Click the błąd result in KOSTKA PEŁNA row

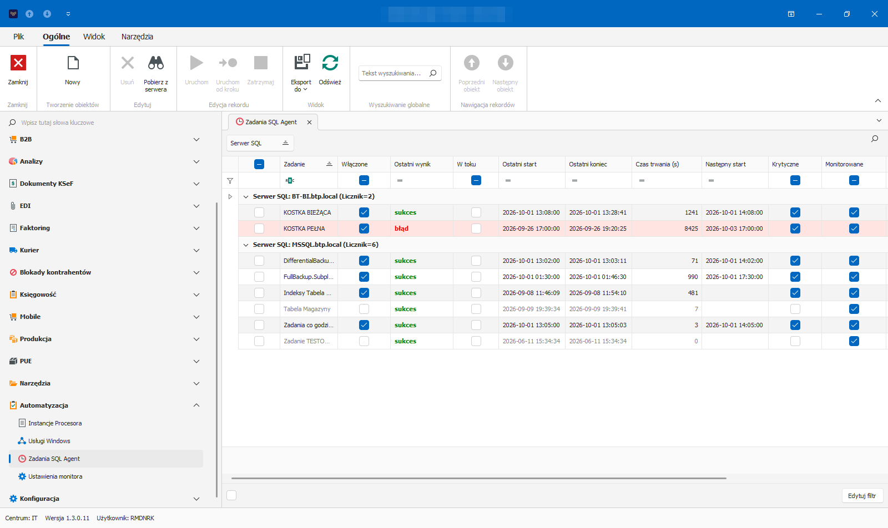pos(401,229)
